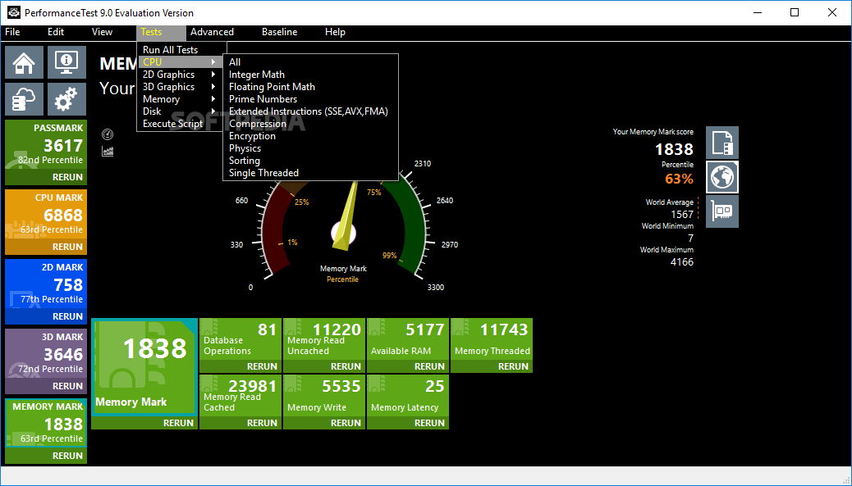Select the CPU Mark 6868 panel
Image resolution: width=852 pixels, height=486 pixels.
click(x=46, y=215)
